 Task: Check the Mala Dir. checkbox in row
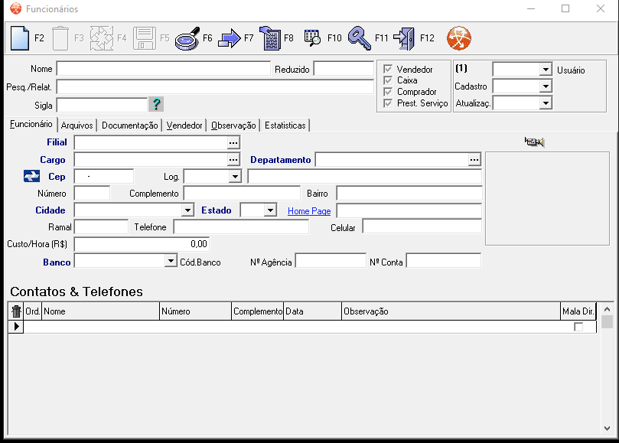click(578, 327)
